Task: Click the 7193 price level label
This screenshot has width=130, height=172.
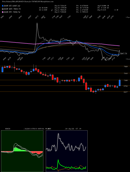Action: [x=126, y=81]
